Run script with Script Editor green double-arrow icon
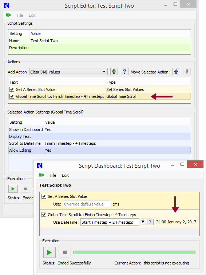The height and width of the screenshot is (275, 206). 8,15
